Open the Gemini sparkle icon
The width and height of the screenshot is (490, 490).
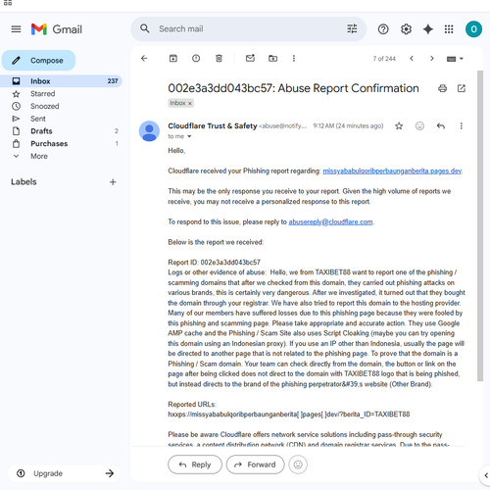coord(427,29)
